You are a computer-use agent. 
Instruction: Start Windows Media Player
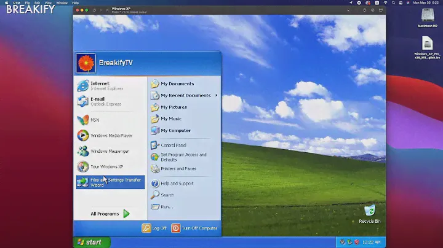pyautogui.click(x=111, y=136)
